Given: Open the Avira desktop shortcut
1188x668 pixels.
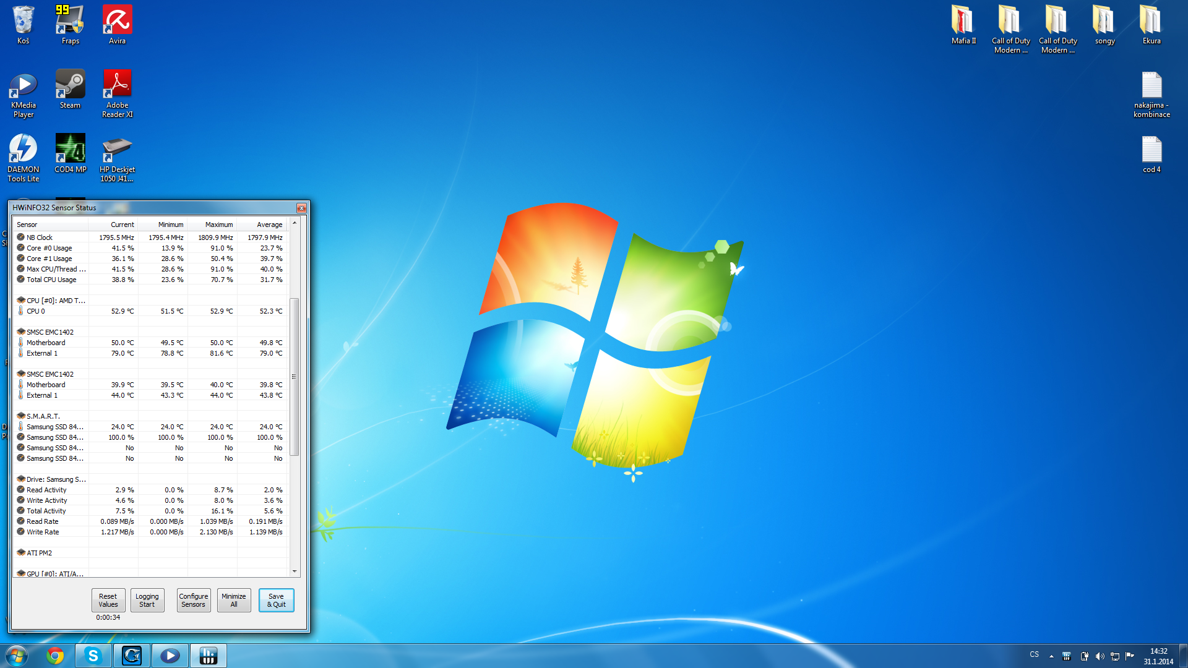Looking at the screenshot, I should point(117,25).
